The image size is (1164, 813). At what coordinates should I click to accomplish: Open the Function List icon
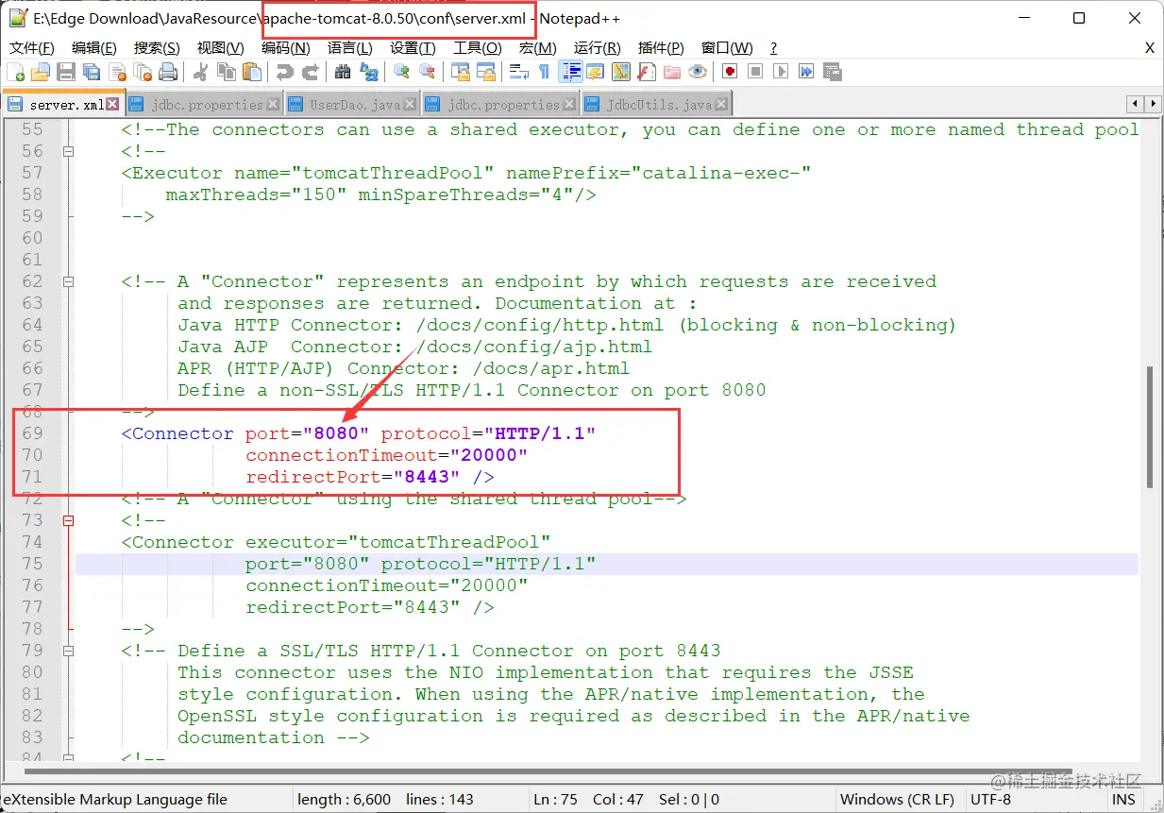click(647, 72)
